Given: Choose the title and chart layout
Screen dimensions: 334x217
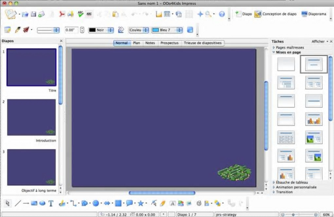Looking at the screenshot, I should click(314, 119).
